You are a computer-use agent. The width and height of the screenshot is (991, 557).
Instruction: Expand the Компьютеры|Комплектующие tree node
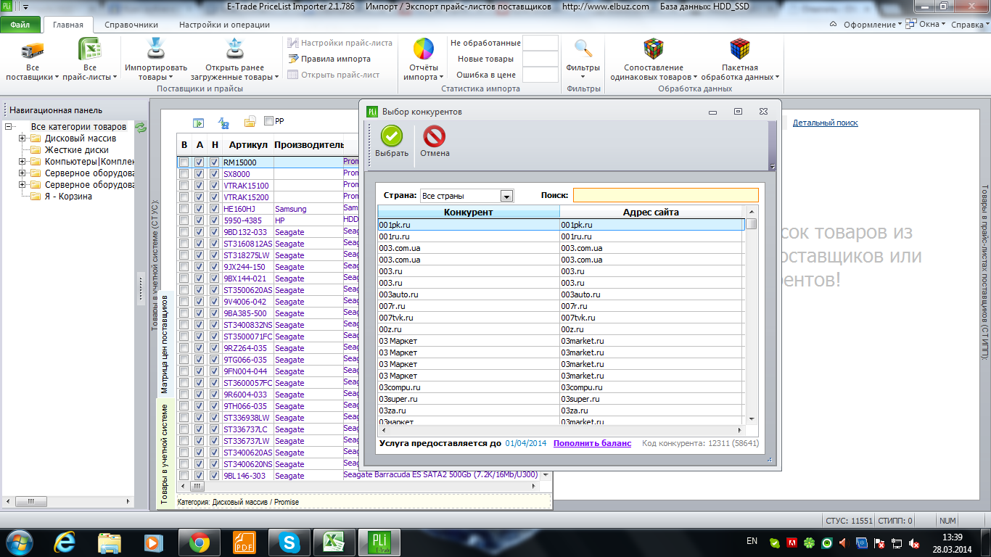22,162
